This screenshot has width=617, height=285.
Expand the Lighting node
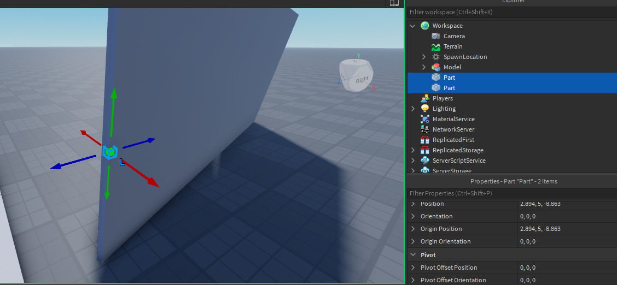(412, 109)
